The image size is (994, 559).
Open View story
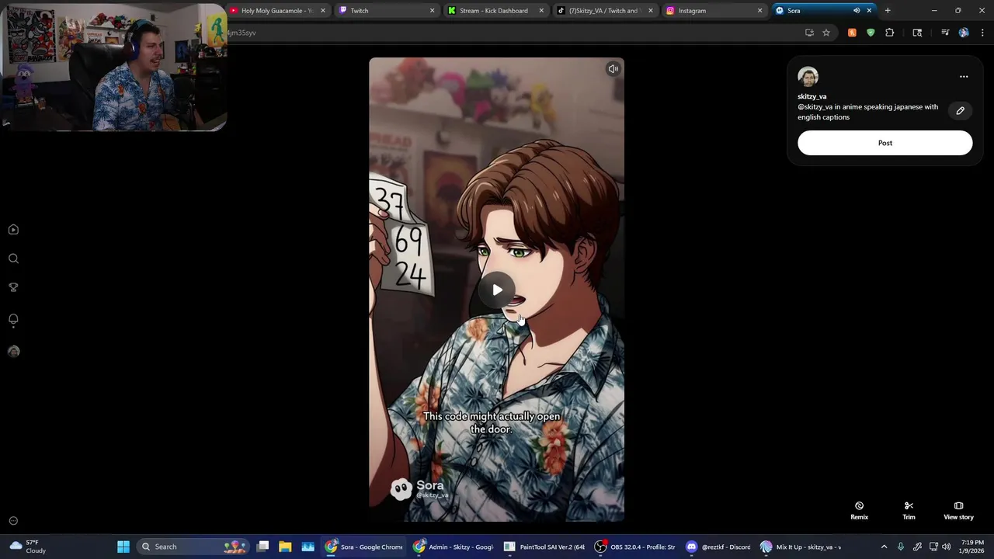click(958, 510)
